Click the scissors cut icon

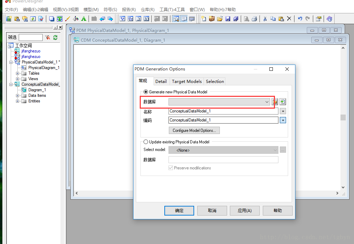[x=265, y=19]
